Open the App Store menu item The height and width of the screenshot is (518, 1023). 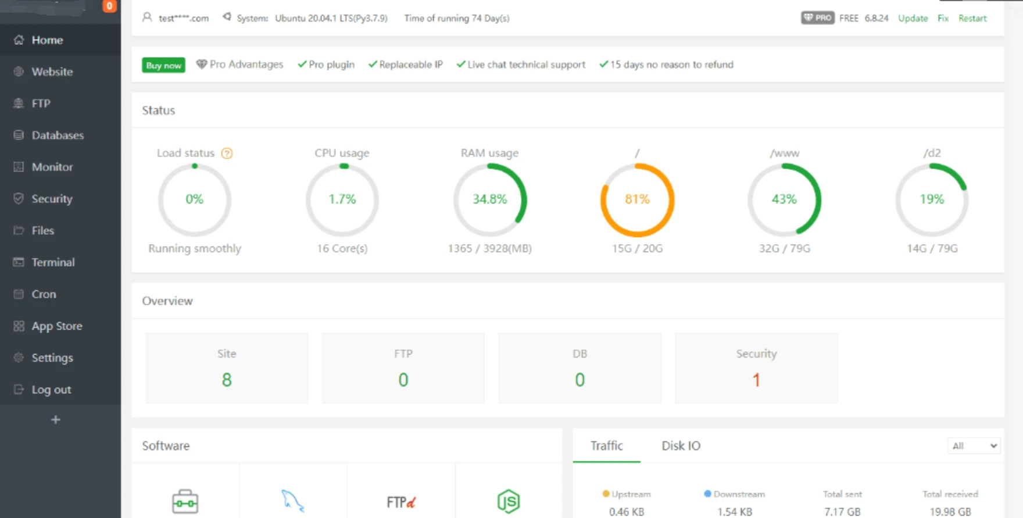56,326
